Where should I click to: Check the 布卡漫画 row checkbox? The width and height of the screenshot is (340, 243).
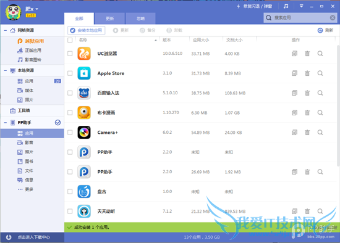click(x=70, y=112)
